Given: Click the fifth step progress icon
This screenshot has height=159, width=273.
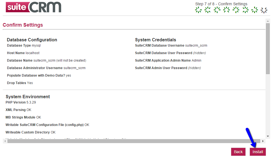Looking at the screenshot, I should coord(236,10).
